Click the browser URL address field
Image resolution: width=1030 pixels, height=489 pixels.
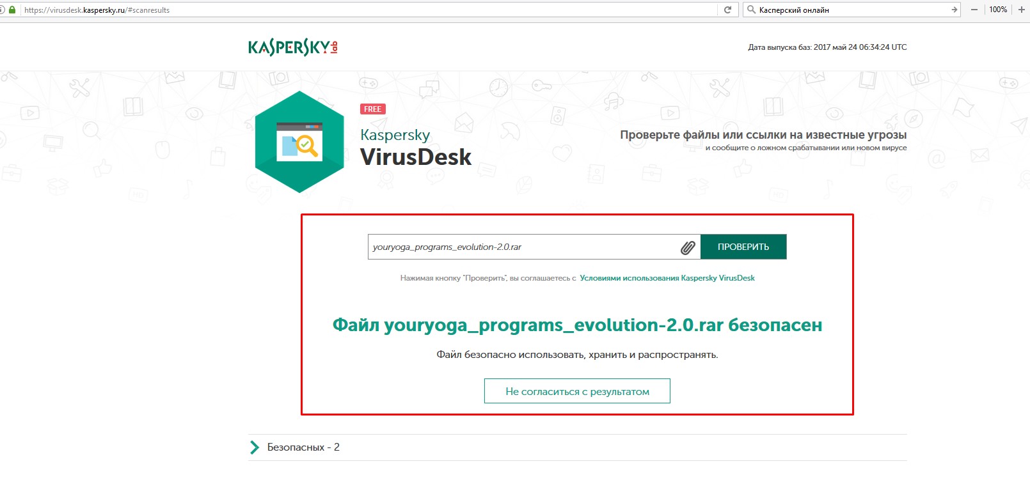coord(370,10)
